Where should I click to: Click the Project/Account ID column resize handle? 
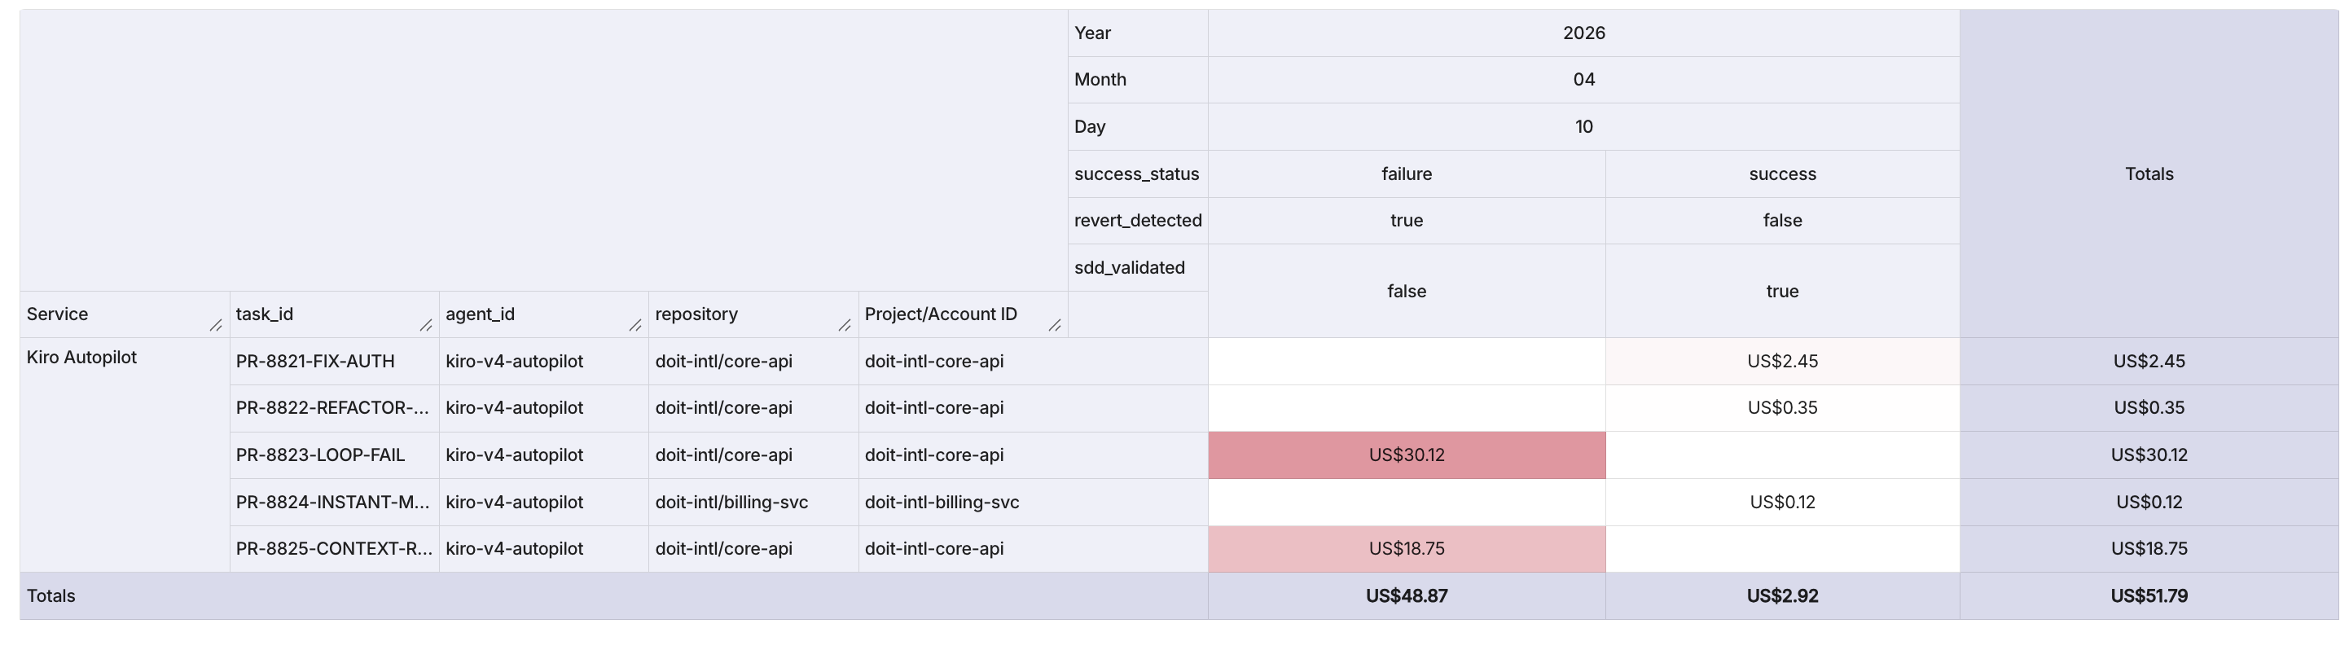1055,326
